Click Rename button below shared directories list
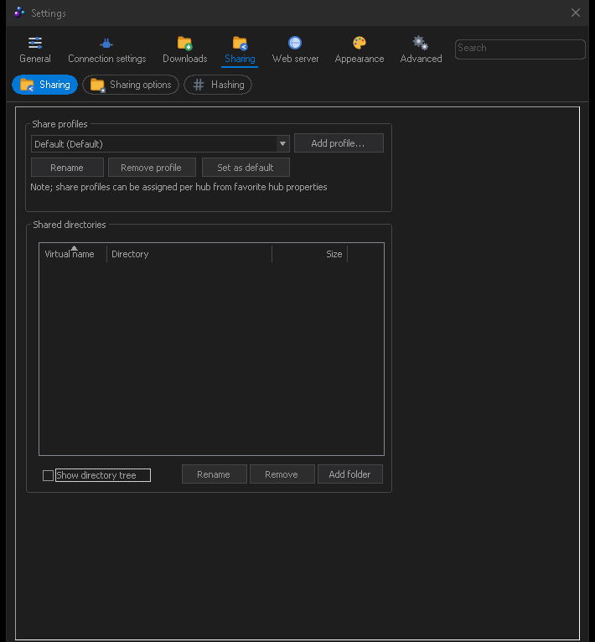595x642 pixels. [x=215, y=474]
